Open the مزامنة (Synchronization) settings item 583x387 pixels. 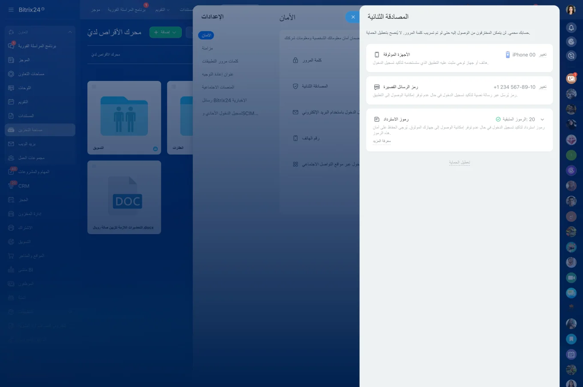207,48
